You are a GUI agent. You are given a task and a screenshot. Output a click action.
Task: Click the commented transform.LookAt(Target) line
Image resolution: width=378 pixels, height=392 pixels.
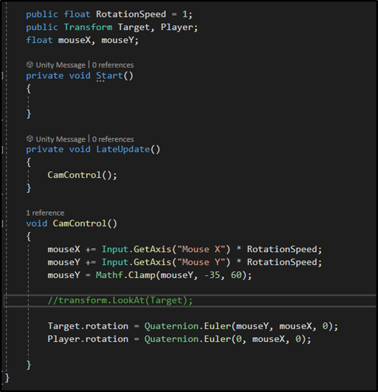tap(120, 300)
